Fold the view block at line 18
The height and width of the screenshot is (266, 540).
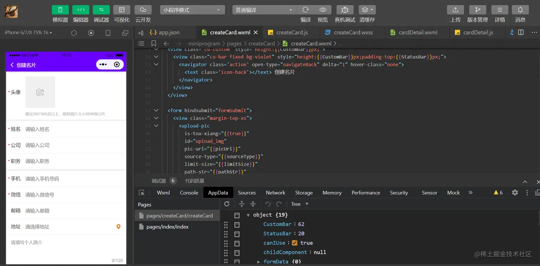click(156, 118)
